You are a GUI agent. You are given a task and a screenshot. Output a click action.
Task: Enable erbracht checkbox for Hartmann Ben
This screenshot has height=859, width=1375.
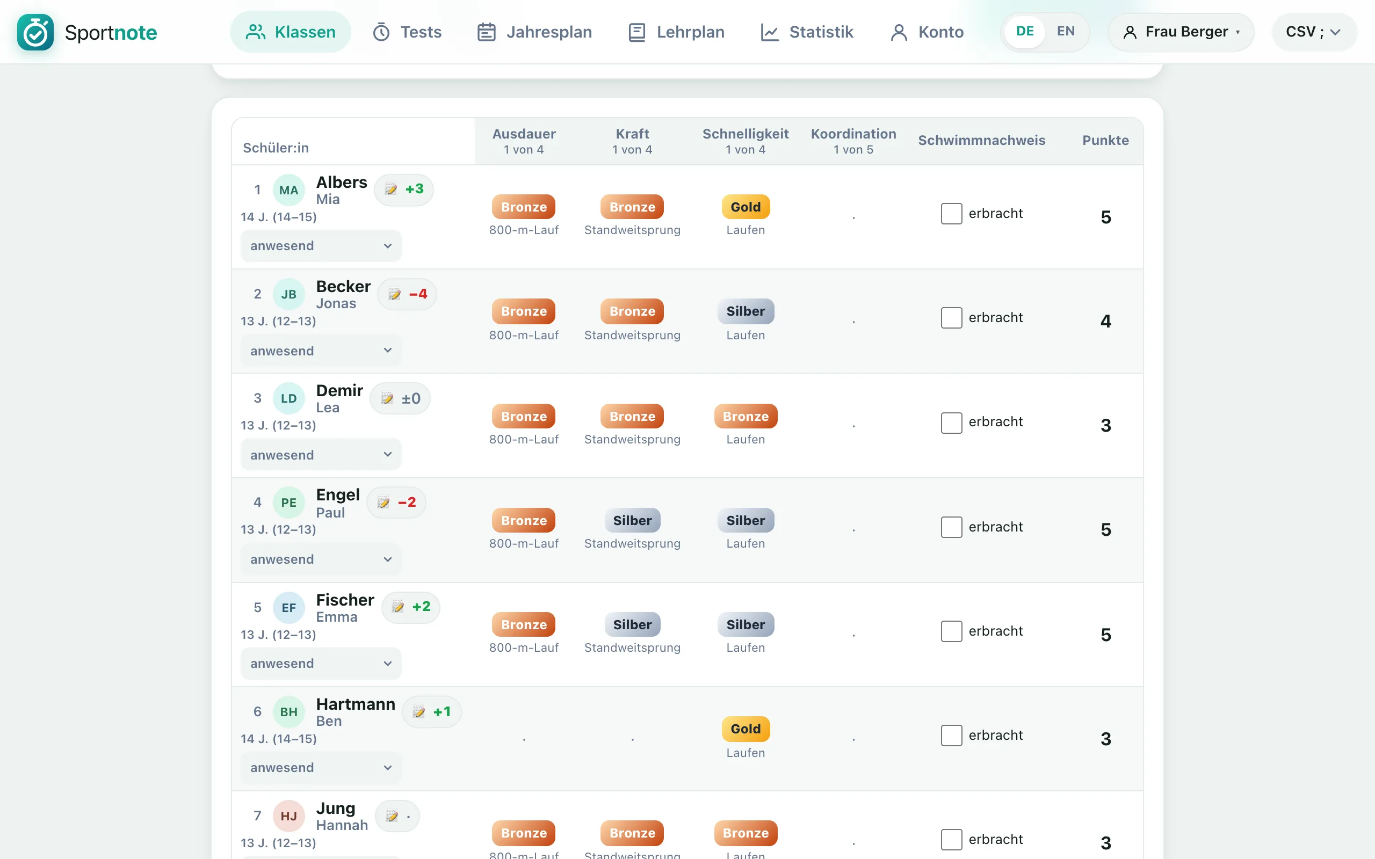pos(951,736)
